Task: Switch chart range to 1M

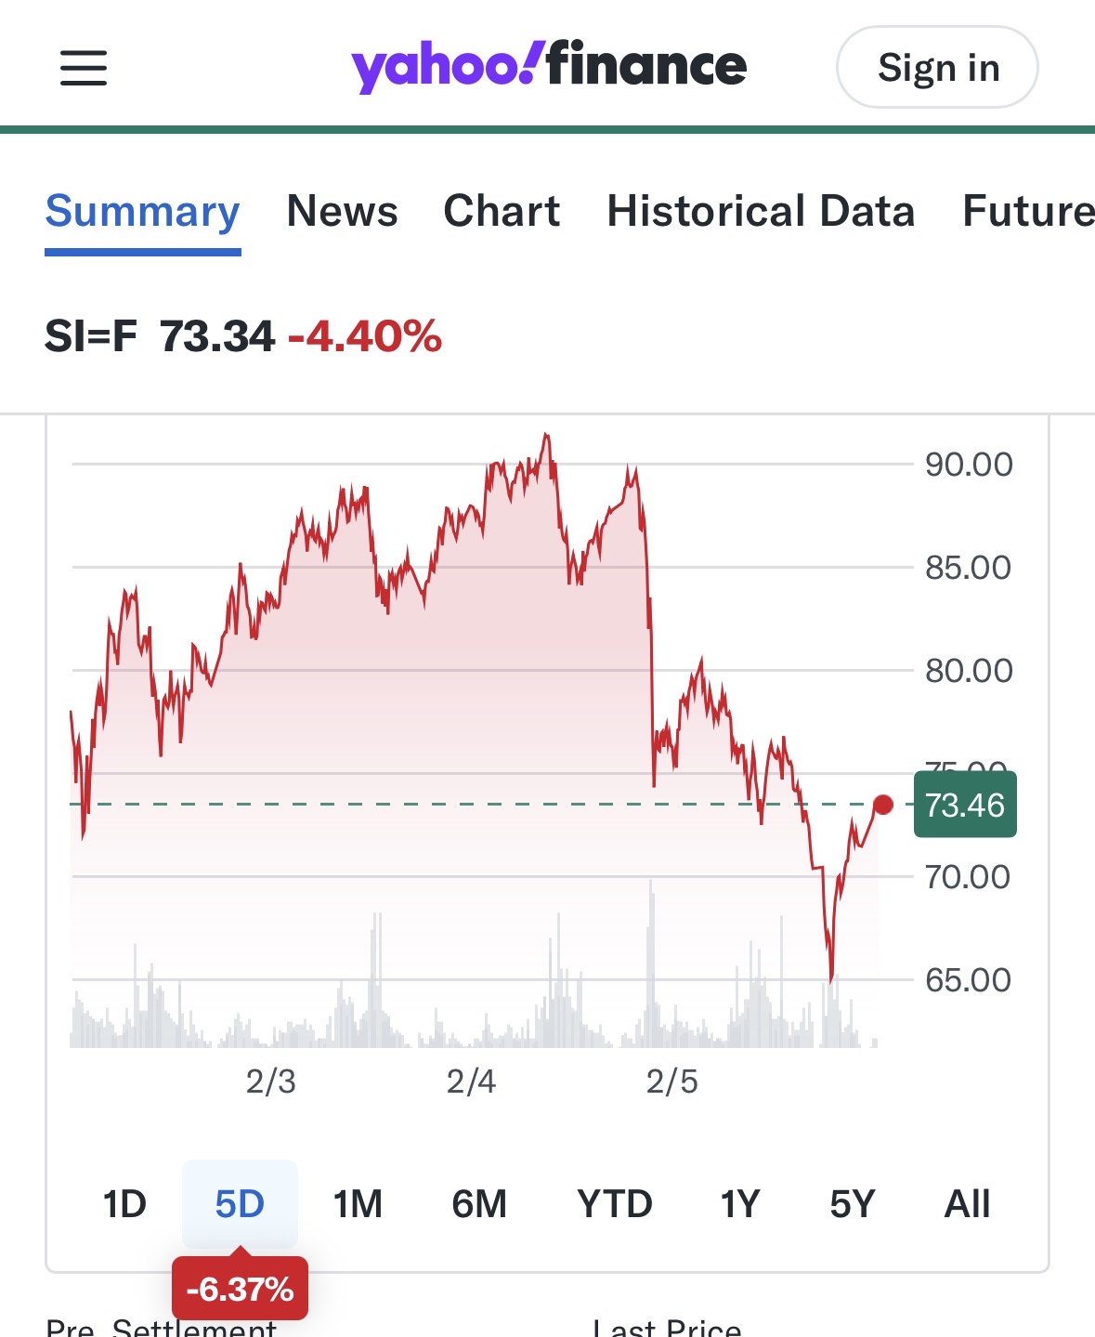Action: pos(358,1204)
